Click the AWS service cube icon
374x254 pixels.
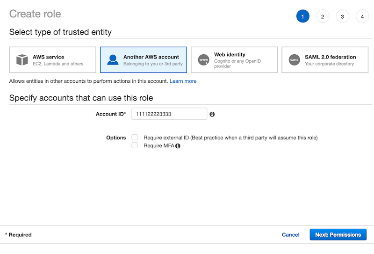[x=22, y=60]
